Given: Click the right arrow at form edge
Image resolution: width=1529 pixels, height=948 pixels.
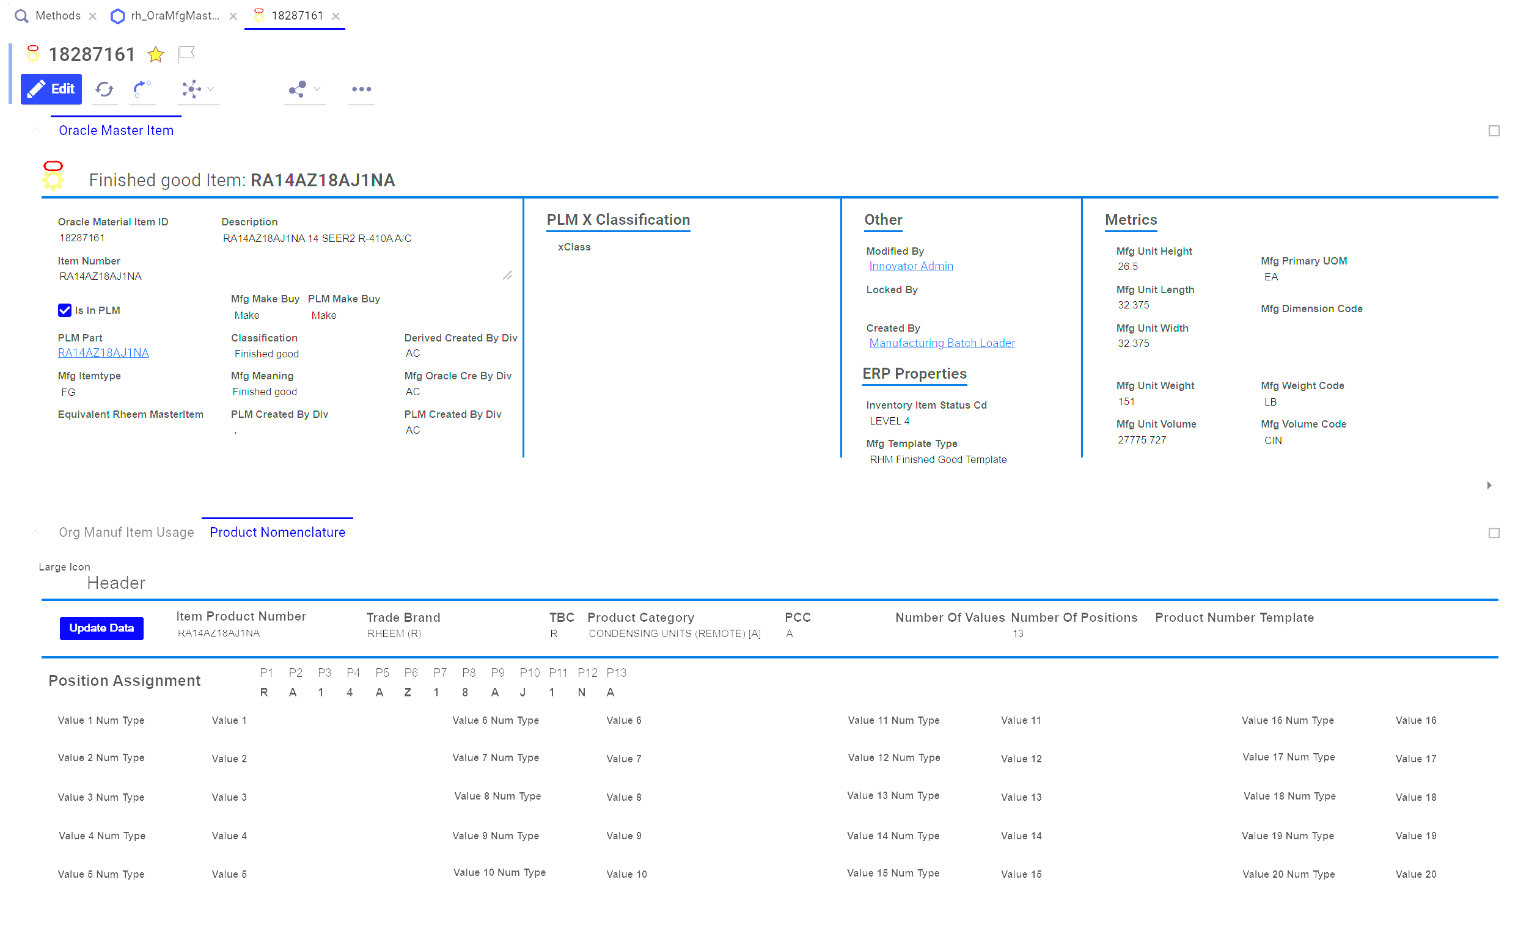Looking at the screenshot, I should 1489,485.
